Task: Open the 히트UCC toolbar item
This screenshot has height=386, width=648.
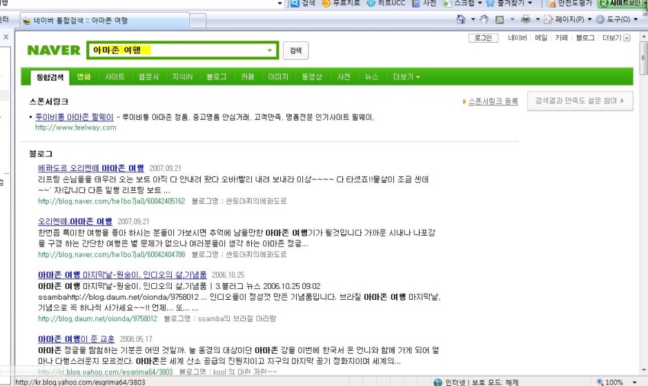Action: coord(386,3)
